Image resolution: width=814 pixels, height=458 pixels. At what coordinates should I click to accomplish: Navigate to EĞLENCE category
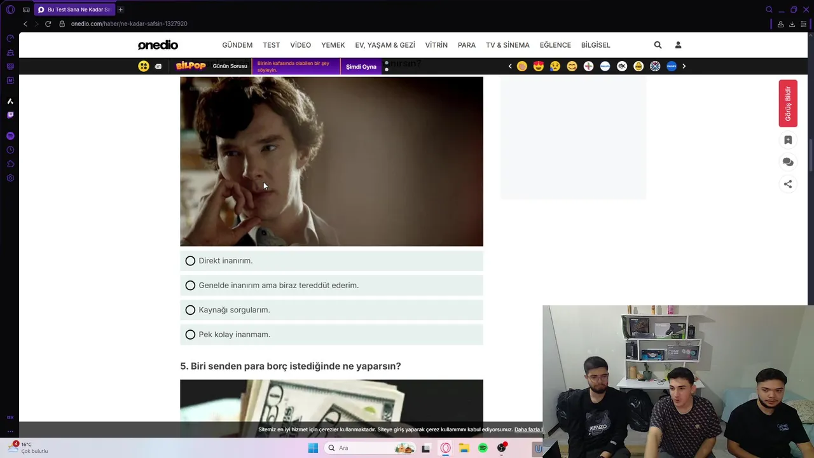tap(555, 45)
